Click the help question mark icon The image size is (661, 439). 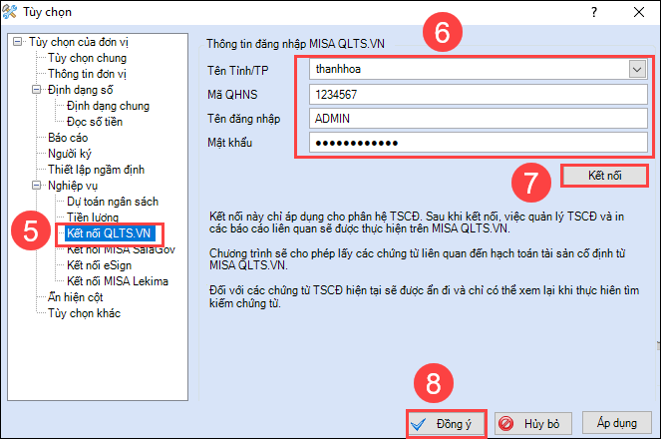click(x=594, y=12)
